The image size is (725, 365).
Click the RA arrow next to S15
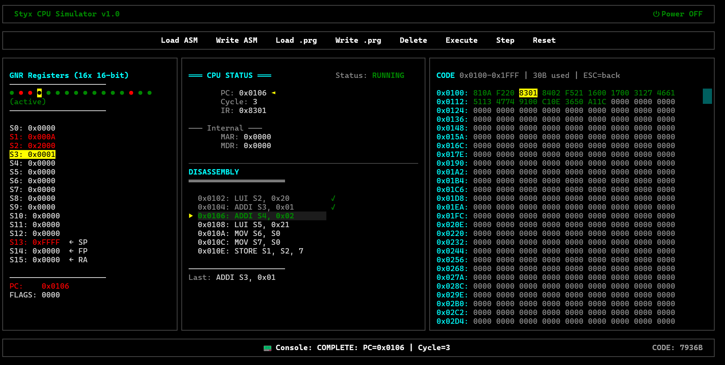72,260
